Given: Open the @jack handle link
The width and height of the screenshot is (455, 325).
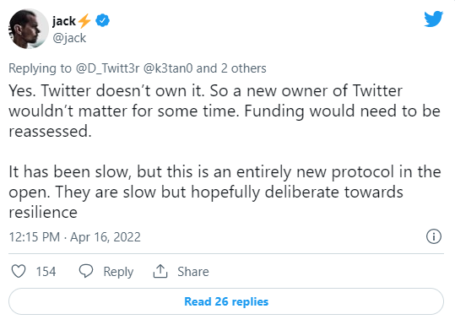Looking at the screenshot, I should pos(69,38).
